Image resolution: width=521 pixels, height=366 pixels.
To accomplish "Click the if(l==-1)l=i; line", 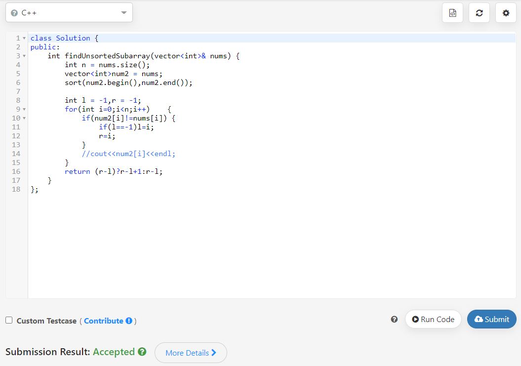I will [126, 127].
